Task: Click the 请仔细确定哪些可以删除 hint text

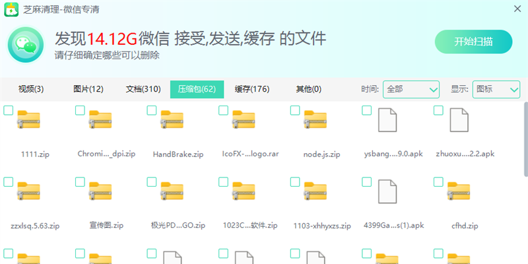Action: pos(107,55)
